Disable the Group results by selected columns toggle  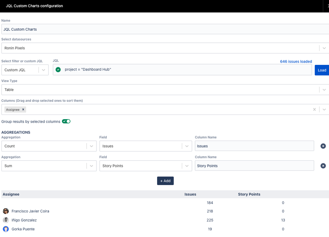pos(66,121)
